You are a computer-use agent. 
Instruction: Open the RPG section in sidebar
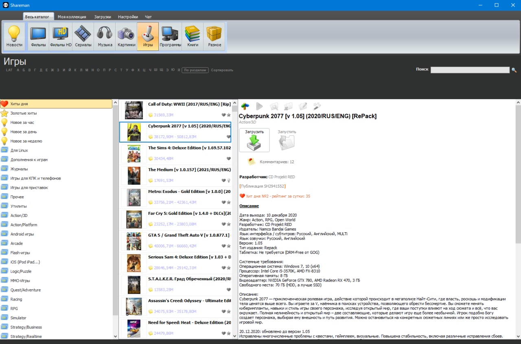(x=56, y=309)
